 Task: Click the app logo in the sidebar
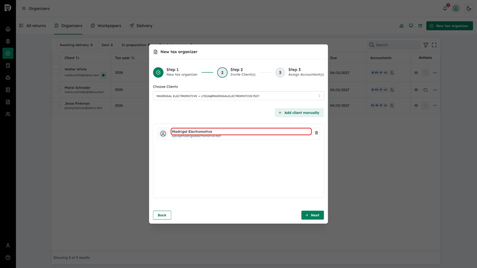click(x=8, y=8)
